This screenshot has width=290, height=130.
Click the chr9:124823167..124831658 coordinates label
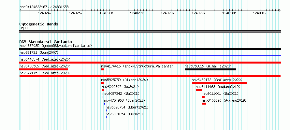pos(44,7)
